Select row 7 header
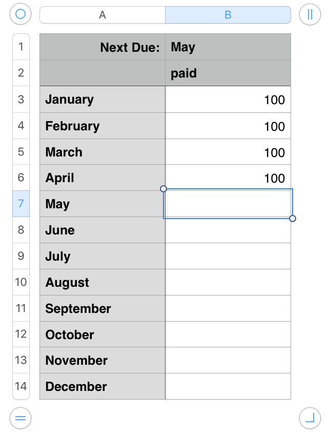Screen dimensions: 329x433 (21, 204)
